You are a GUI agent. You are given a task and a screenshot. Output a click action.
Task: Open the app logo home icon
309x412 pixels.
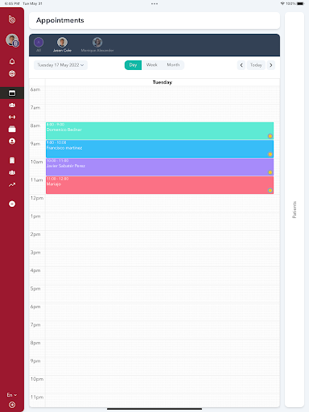pos(12,19)
